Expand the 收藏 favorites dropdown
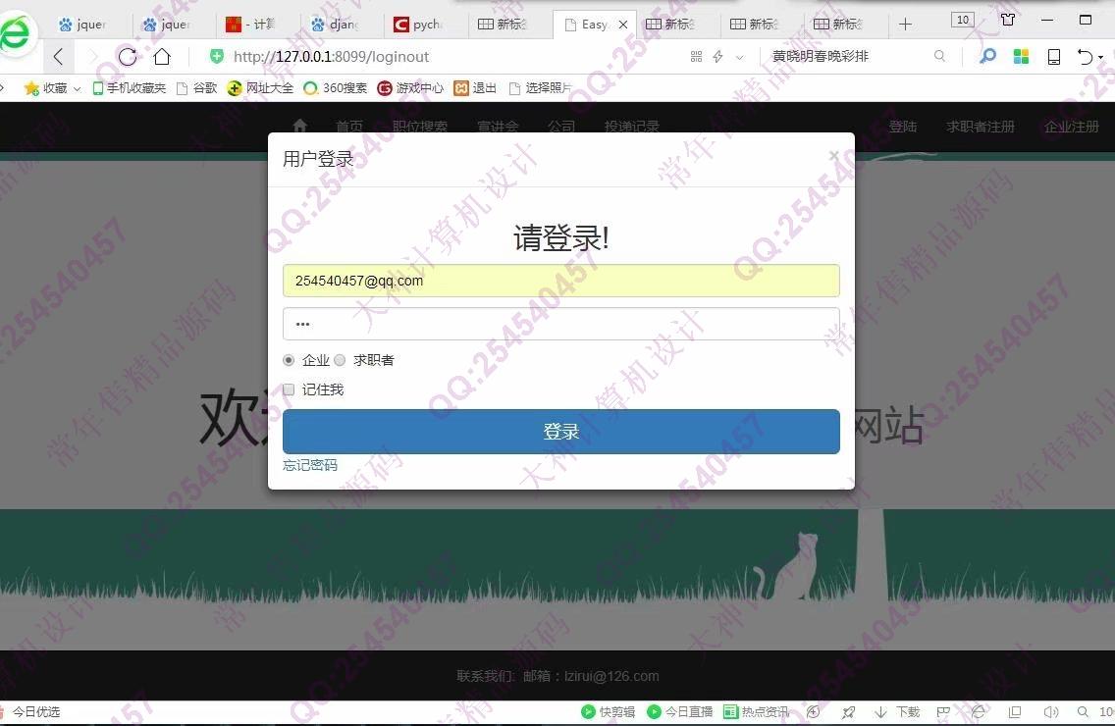This screenshot has height=726, width=1115. [x=76, y=88]
